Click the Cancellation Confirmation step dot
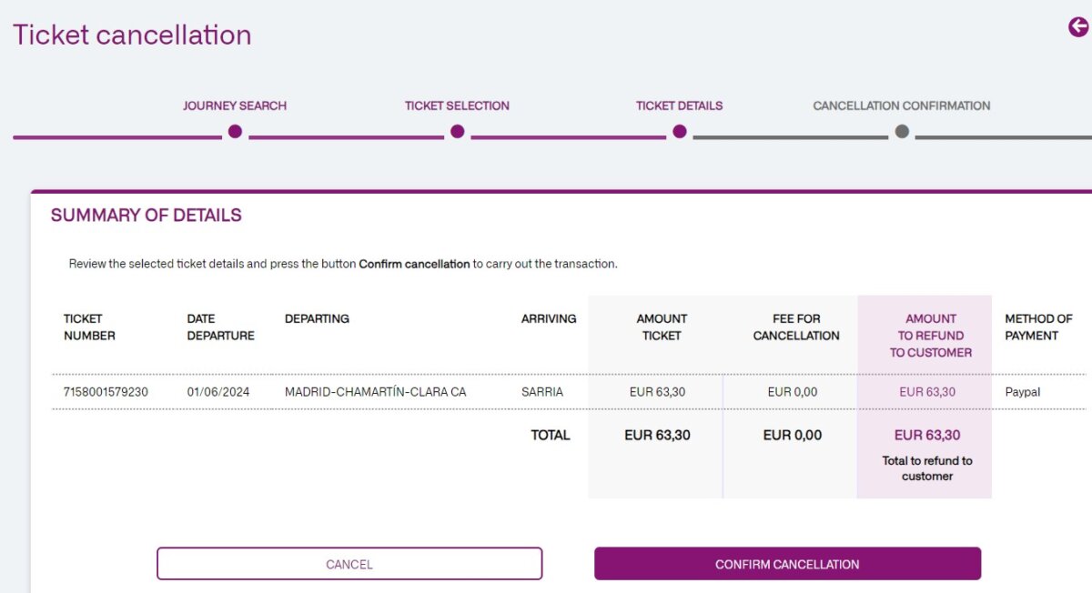Viewport: 1092px width, 593px height. (x=902, y=132)
